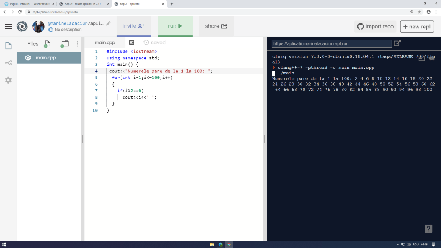
Task: Open the Files sidebar page icon
Action: tap(8, 46)
